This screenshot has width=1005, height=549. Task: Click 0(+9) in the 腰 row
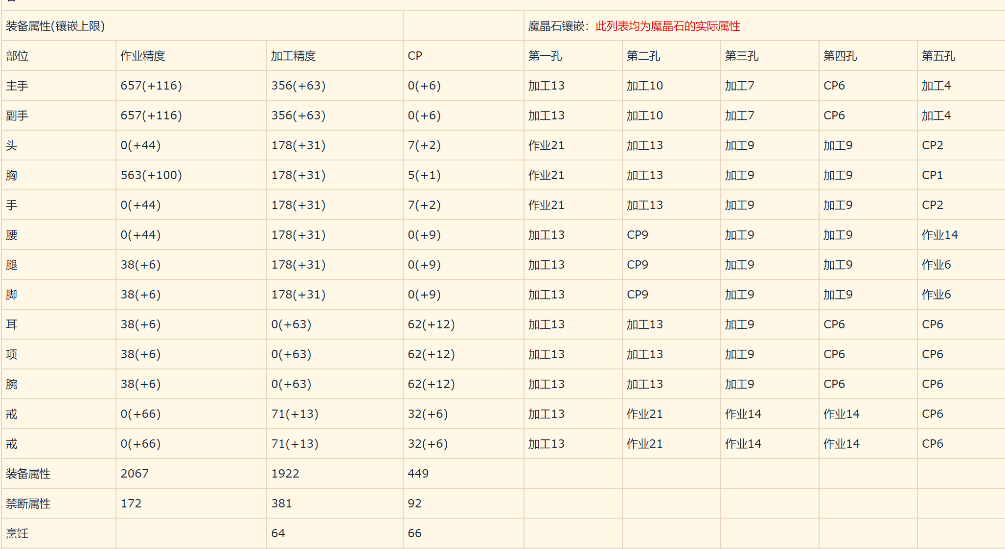coord(424,235)
